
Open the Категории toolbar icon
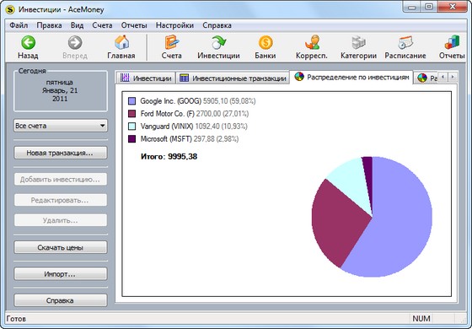[358, 42]
